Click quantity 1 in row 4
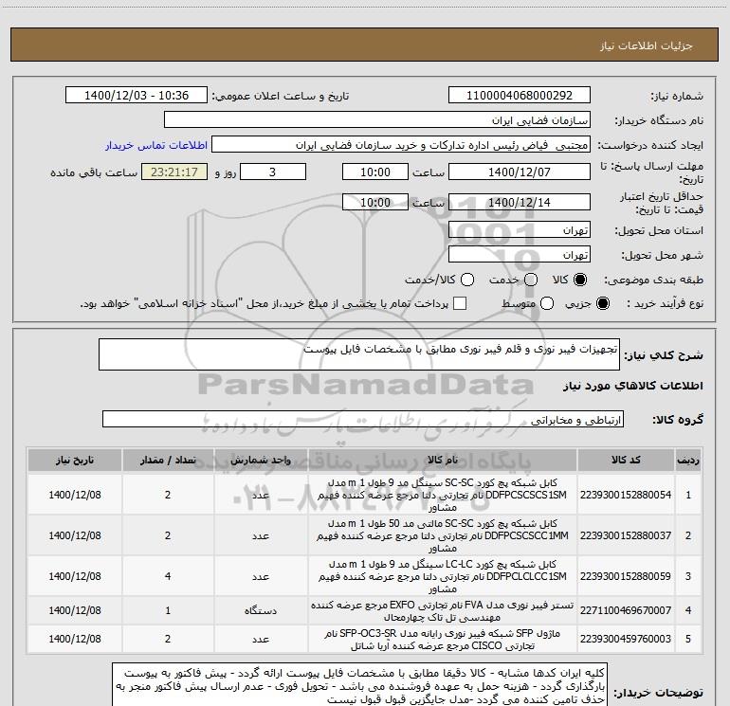Screen dimensions: 730x706 (168, 610)
